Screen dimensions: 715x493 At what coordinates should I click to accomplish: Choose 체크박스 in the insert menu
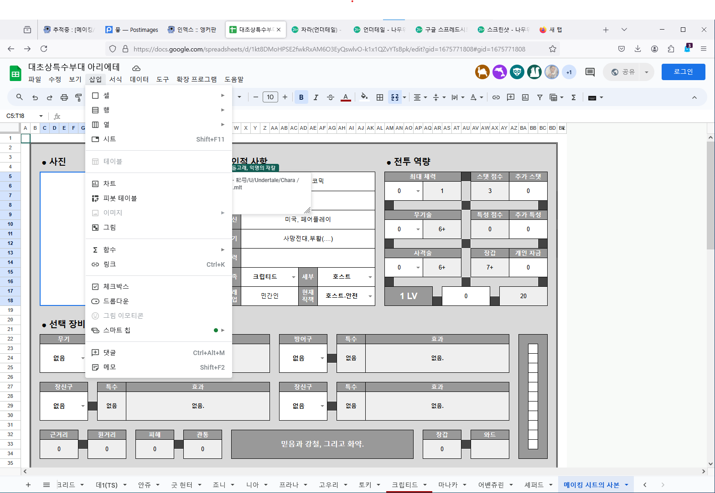[116, 287]
